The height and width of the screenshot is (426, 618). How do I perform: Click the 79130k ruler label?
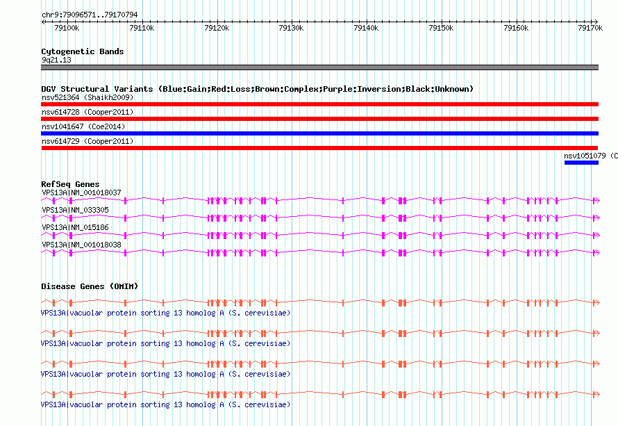[291, 28]
